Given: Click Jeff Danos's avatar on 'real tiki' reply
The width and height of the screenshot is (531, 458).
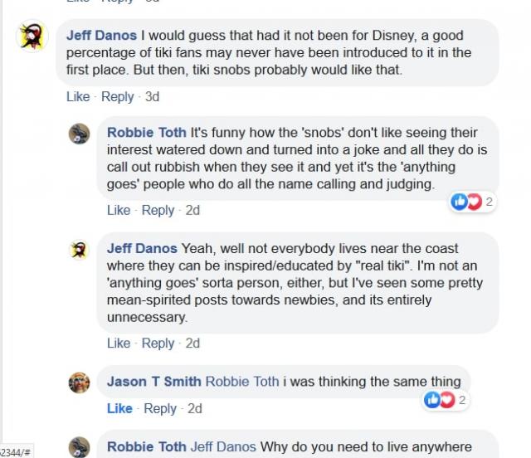Looking at the screenshot, I should pyautogui.click(x=79, y=250).
